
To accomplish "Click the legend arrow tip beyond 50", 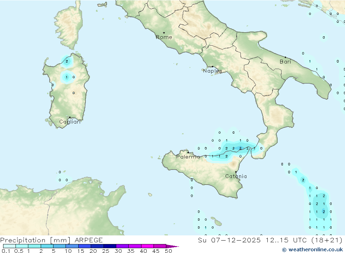I will [173, 246].
